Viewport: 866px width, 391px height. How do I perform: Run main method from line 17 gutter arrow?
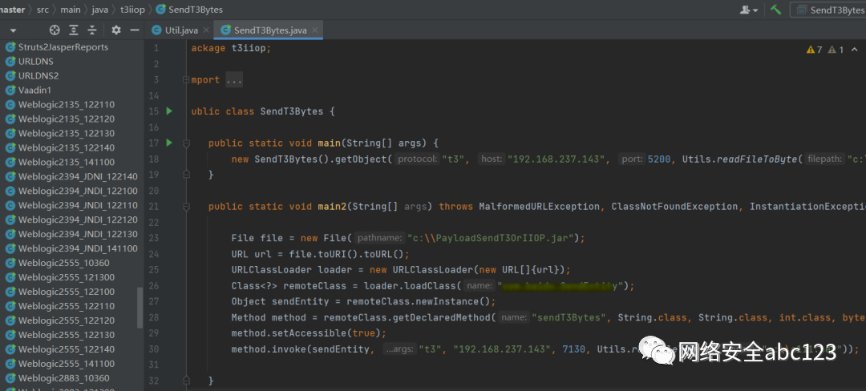[169, 143]
